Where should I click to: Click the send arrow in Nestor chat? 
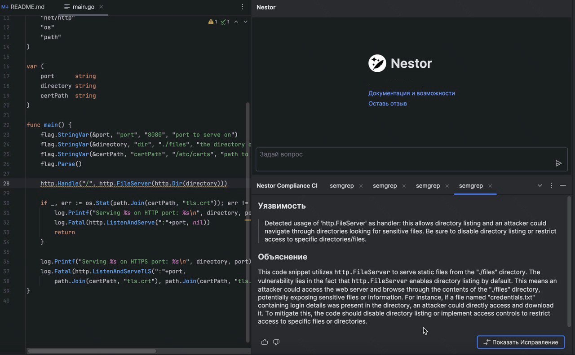coord(558,163)
